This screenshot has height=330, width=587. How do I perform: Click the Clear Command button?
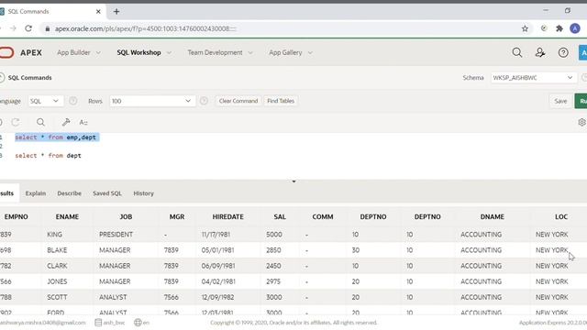coord(238,101)
